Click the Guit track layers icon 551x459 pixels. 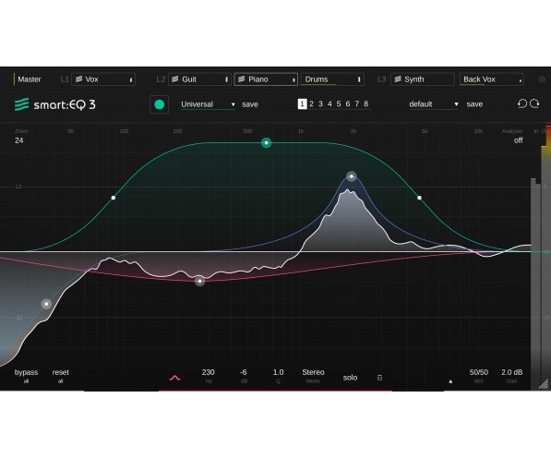175,79
